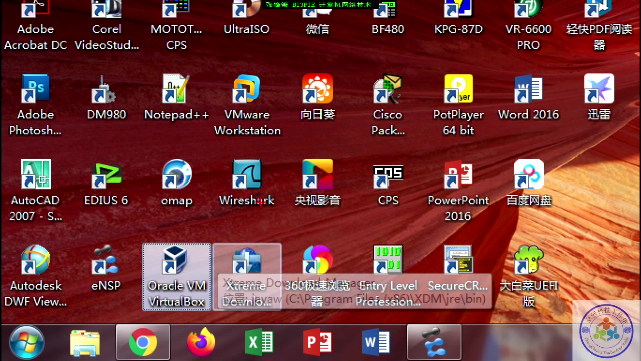
Task: Select Adobe Photoshop desktop icon
Action: tap(36, 105)
